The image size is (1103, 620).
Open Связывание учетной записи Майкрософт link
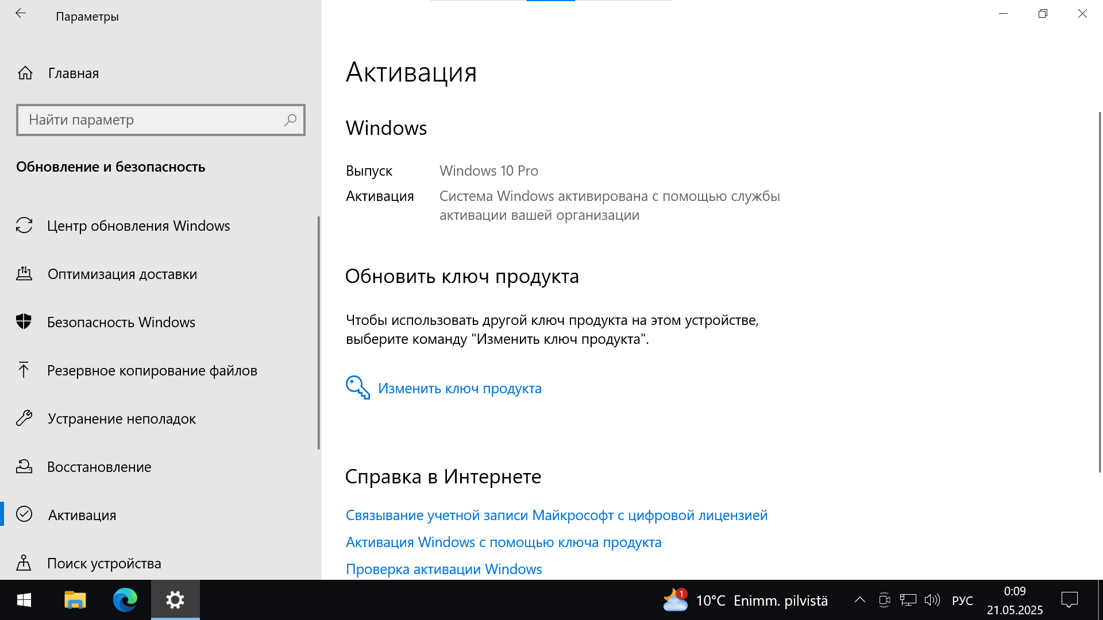[x=556, y=515]
